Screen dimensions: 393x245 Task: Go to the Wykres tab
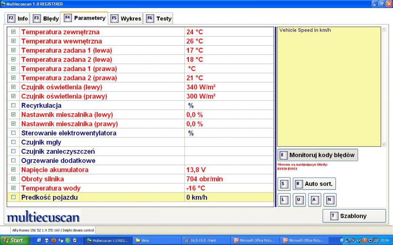(x=126, y=18)
